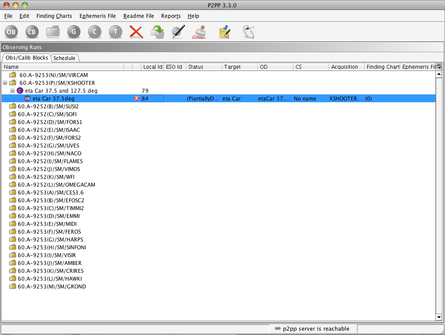The image size is (445, 335).
Task: Switch to the Schedule tab
Action: (x=64, y=58)
